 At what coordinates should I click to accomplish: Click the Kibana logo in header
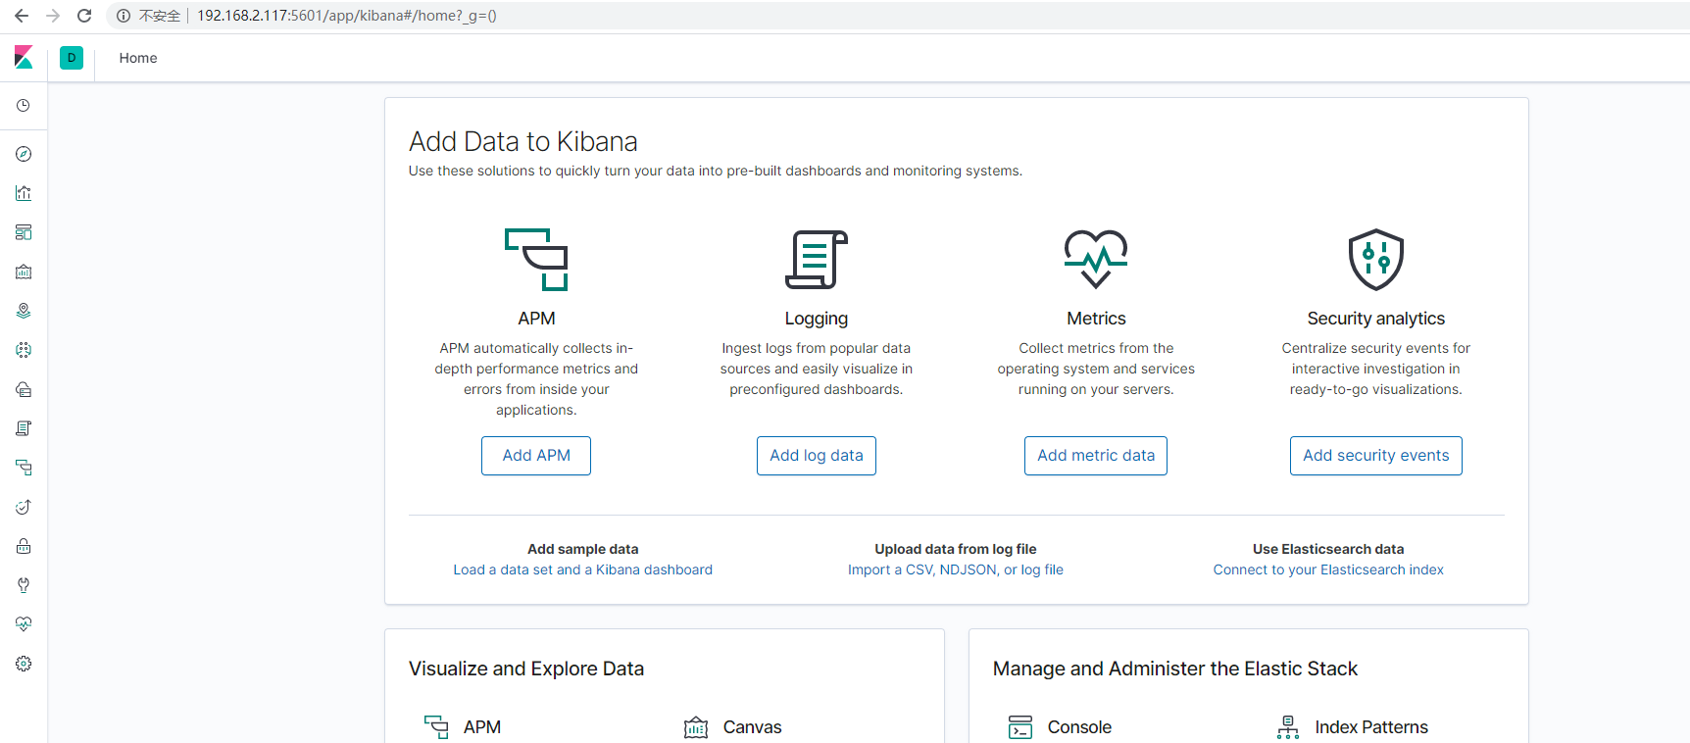tap(24, 58)
